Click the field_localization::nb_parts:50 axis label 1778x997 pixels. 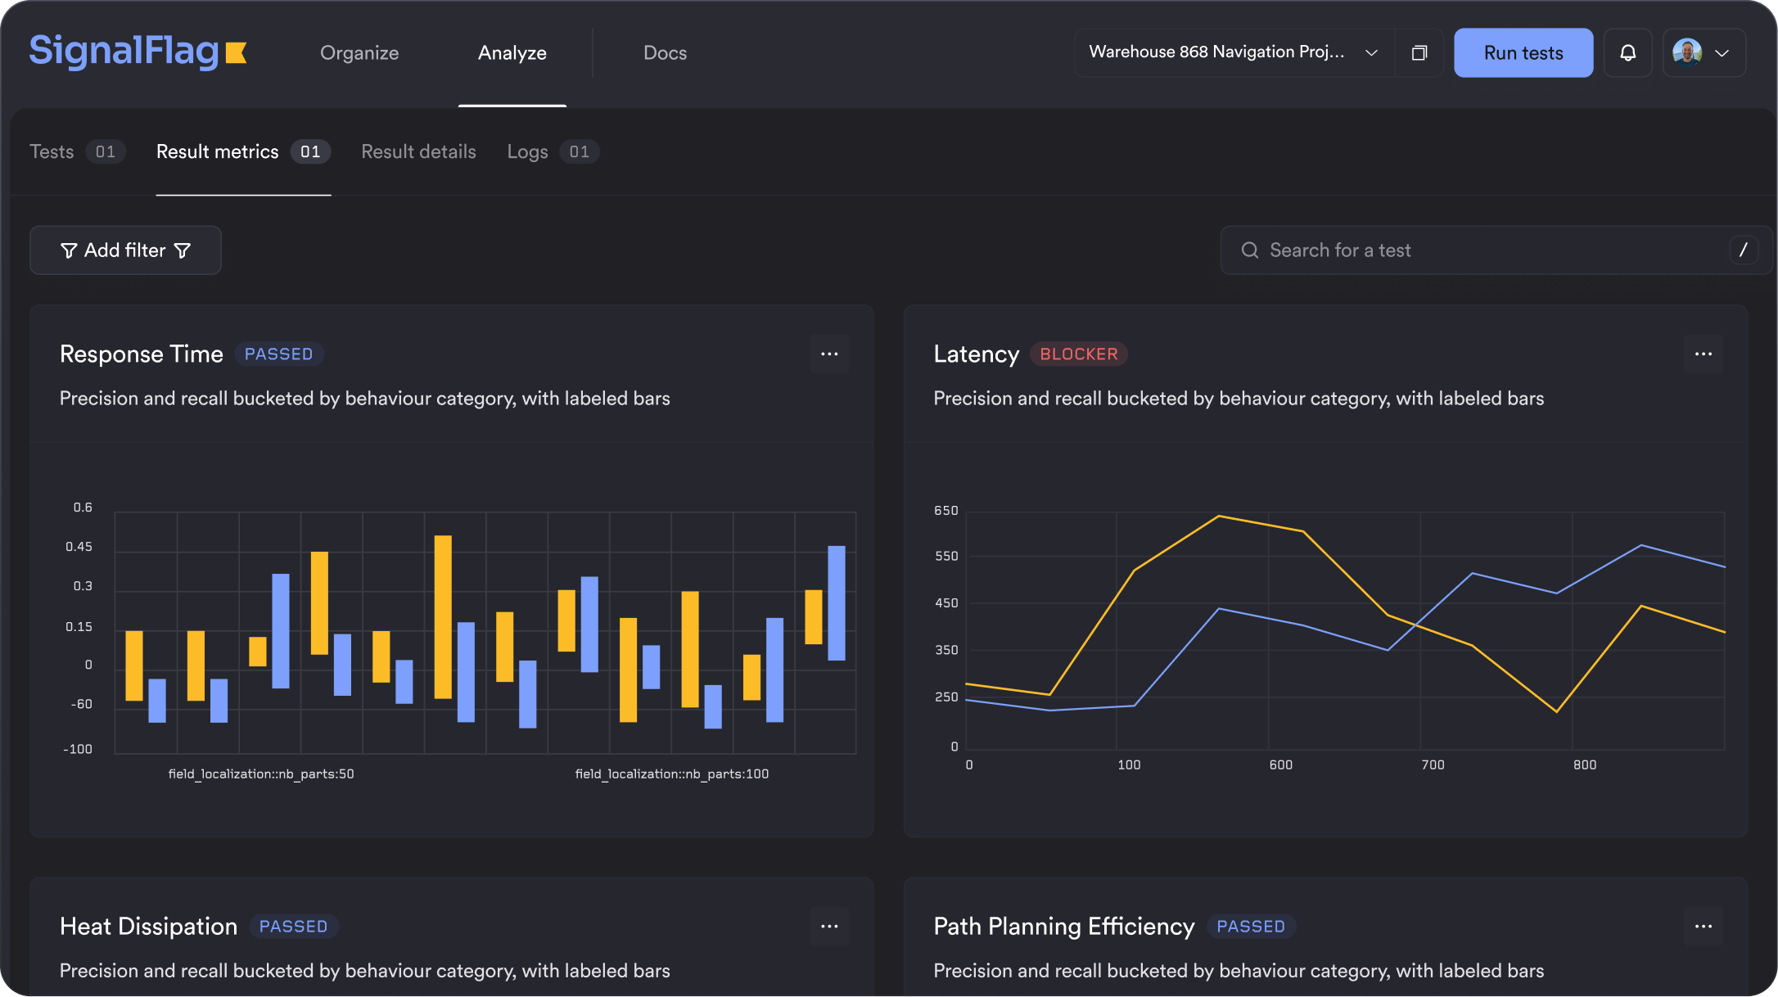pos(261,774)
